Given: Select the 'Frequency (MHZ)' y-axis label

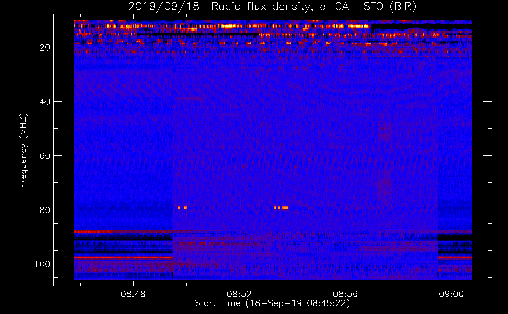Looking at the screenshot, I should (x=24, y=151).
